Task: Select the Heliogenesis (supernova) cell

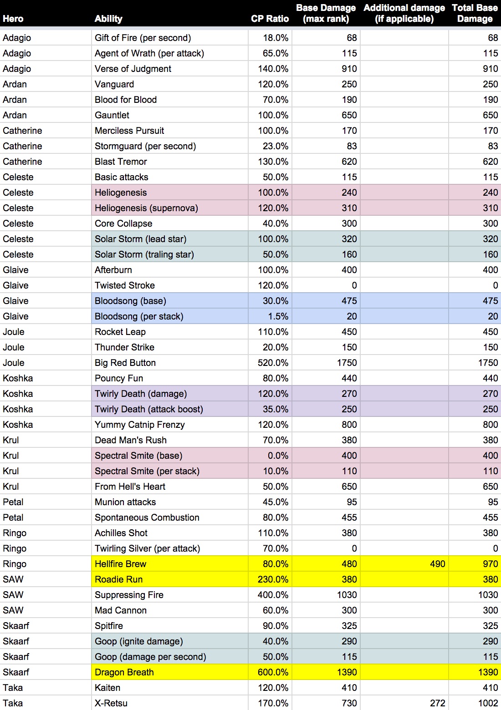Action: tap(170, 208)
